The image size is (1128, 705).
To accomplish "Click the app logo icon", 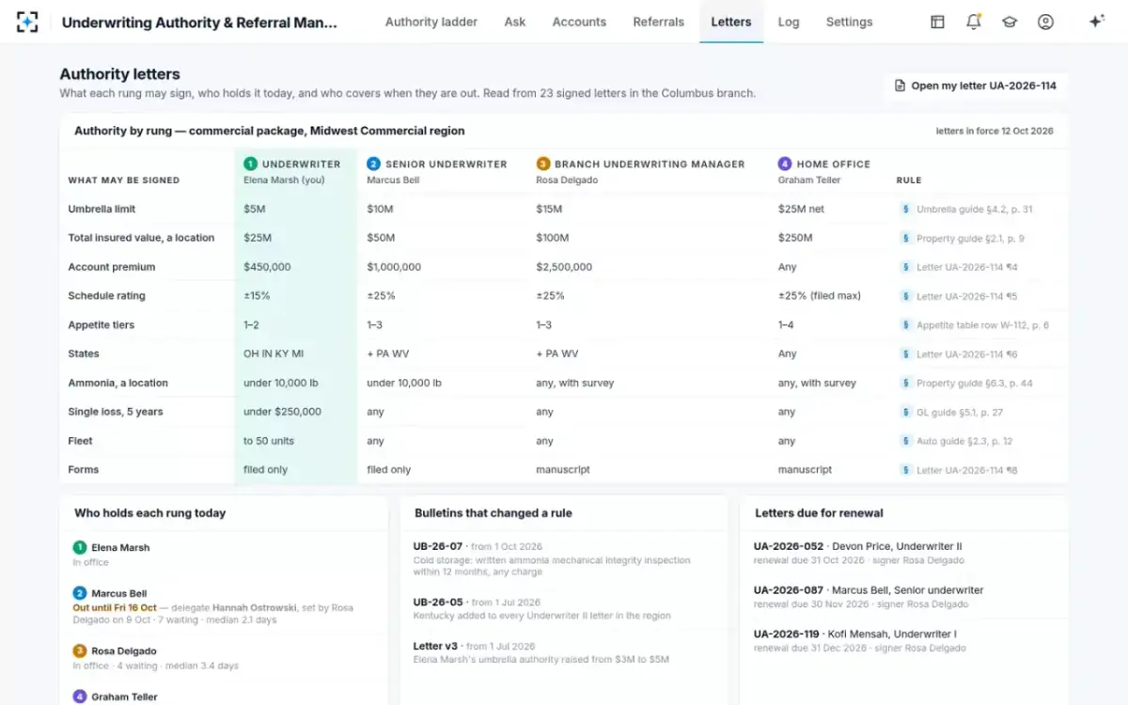I will [x=27, y=22].
